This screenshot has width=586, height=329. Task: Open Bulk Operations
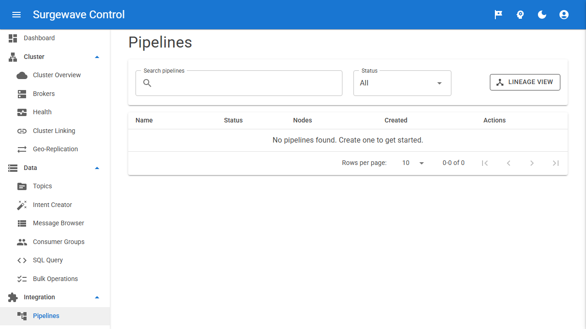tap(55, 279)
